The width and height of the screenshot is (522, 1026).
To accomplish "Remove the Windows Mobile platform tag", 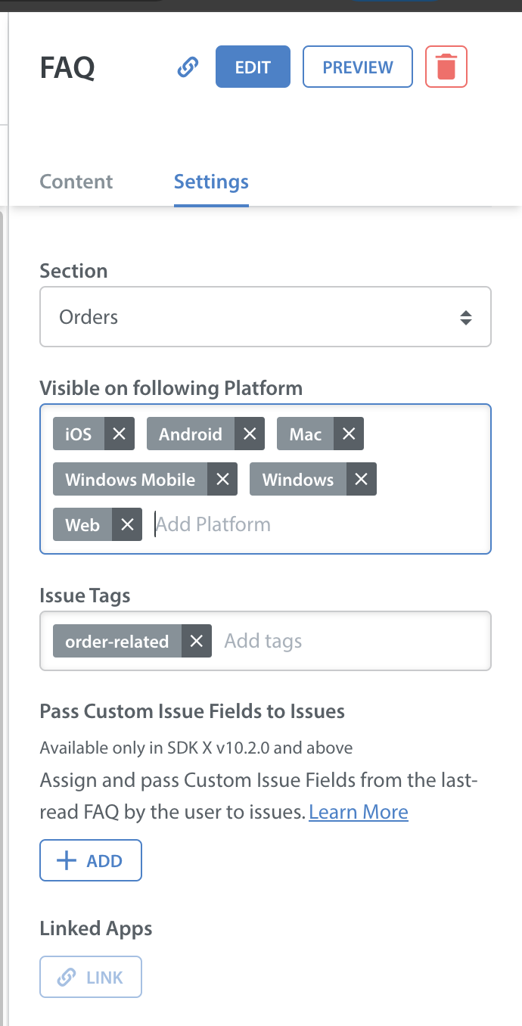I will tap(222, 479).
